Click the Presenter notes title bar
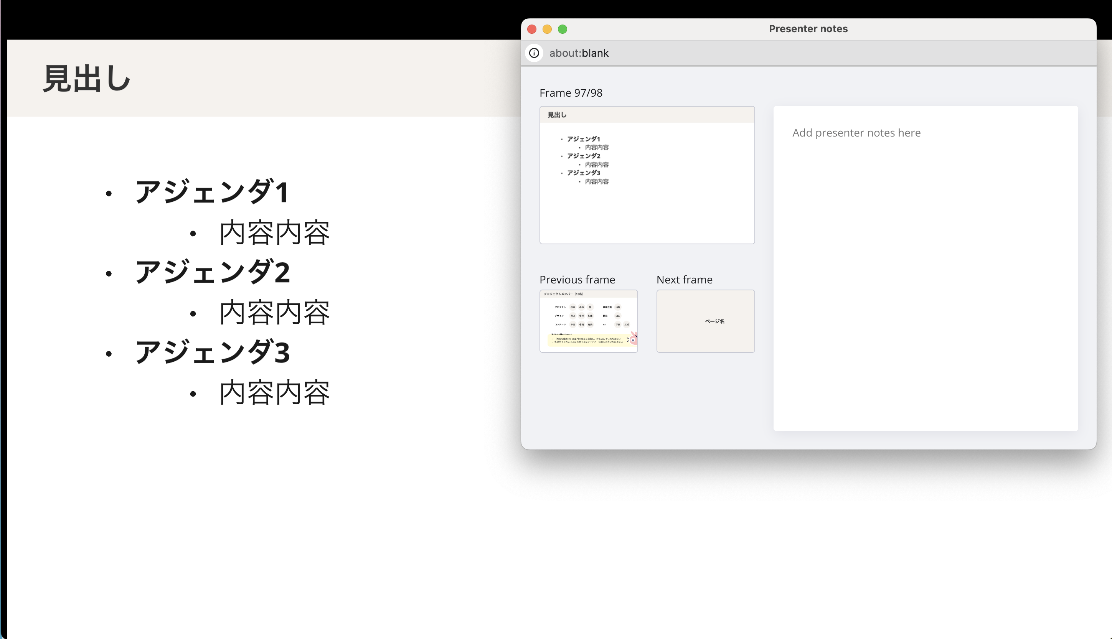 (808, 29)
